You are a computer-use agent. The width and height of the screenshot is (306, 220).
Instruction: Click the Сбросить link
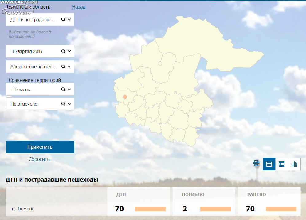[x=39, y=159]
